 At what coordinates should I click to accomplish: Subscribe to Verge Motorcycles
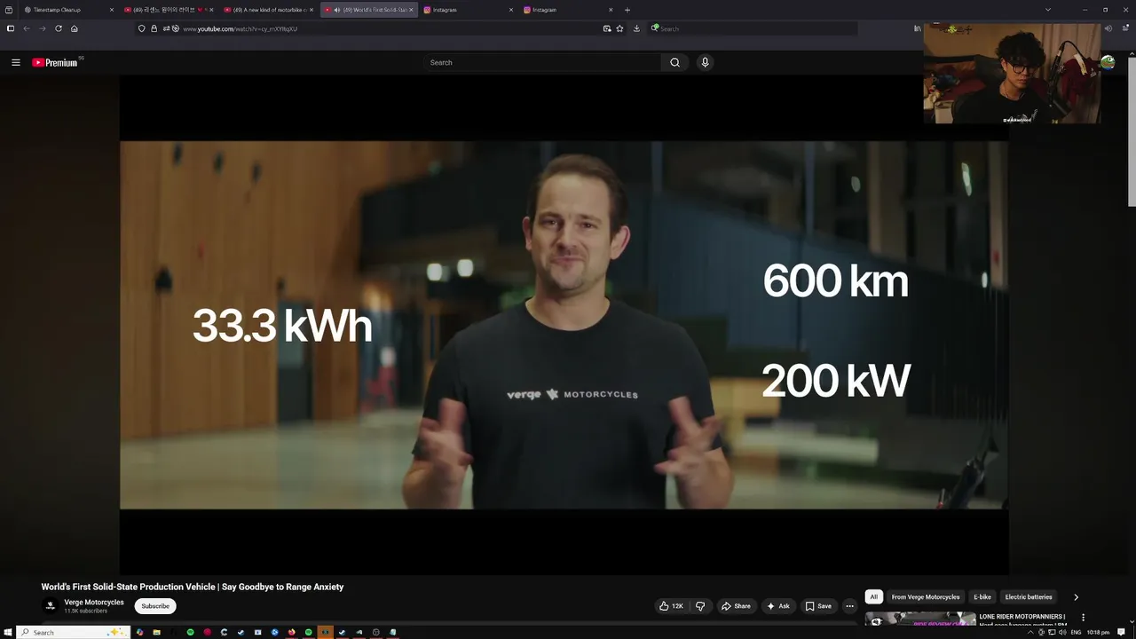pyautogui.click(x=155, y=606)
